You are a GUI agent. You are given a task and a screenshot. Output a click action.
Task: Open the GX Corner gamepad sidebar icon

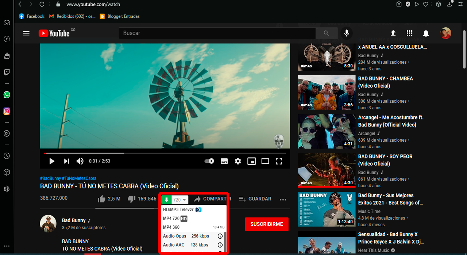click(x=7, y=23)
